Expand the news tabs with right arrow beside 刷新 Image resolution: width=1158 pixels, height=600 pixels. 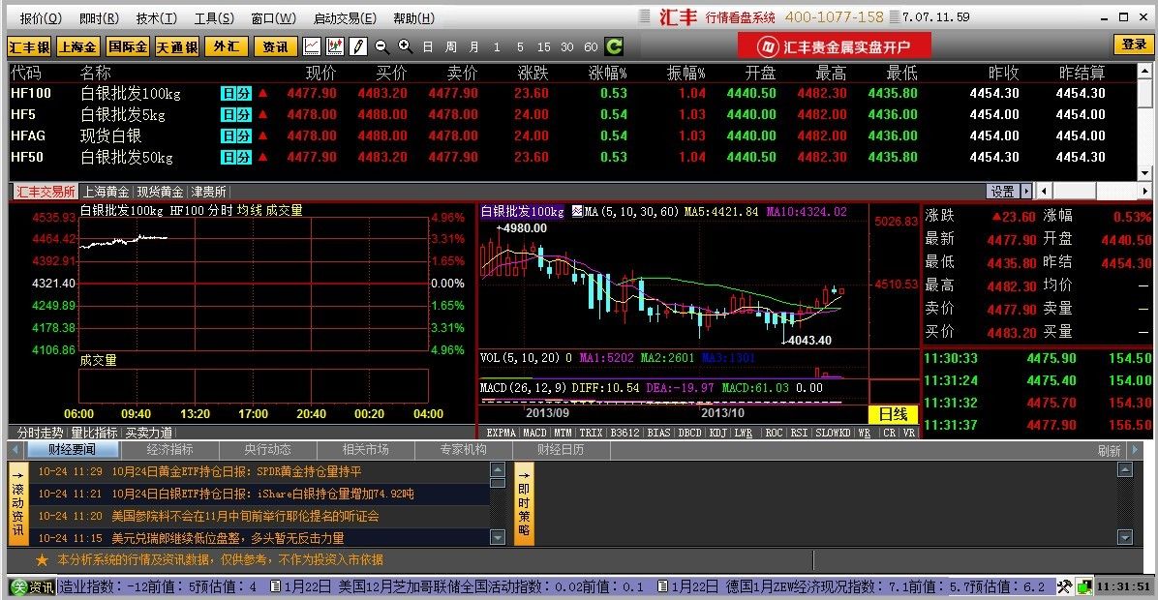[x=1133, y=451]
